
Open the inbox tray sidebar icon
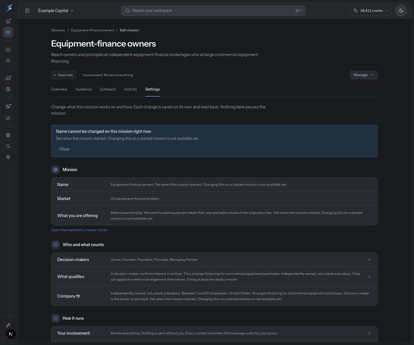click(8, 78)
